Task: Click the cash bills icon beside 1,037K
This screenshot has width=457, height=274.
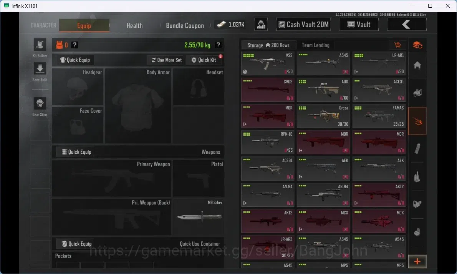Action: tap(221, 25)
